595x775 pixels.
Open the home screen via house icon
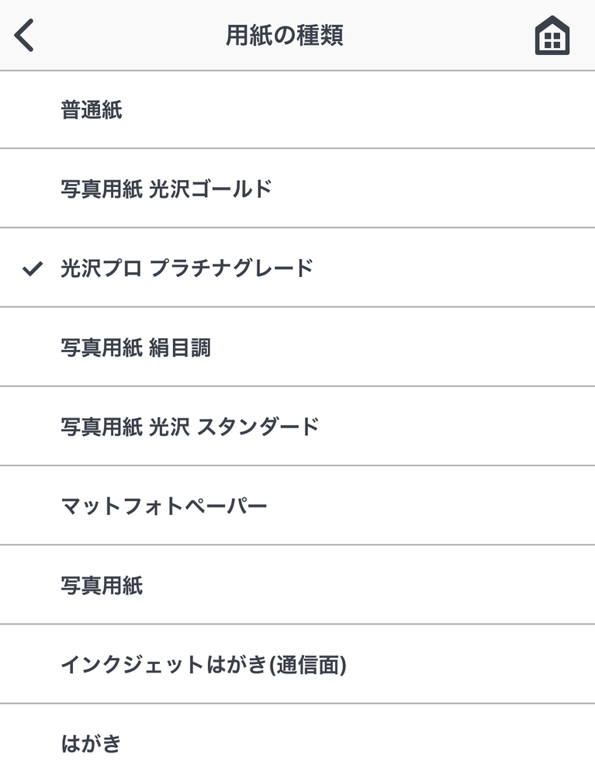click(x=552, y=36)
